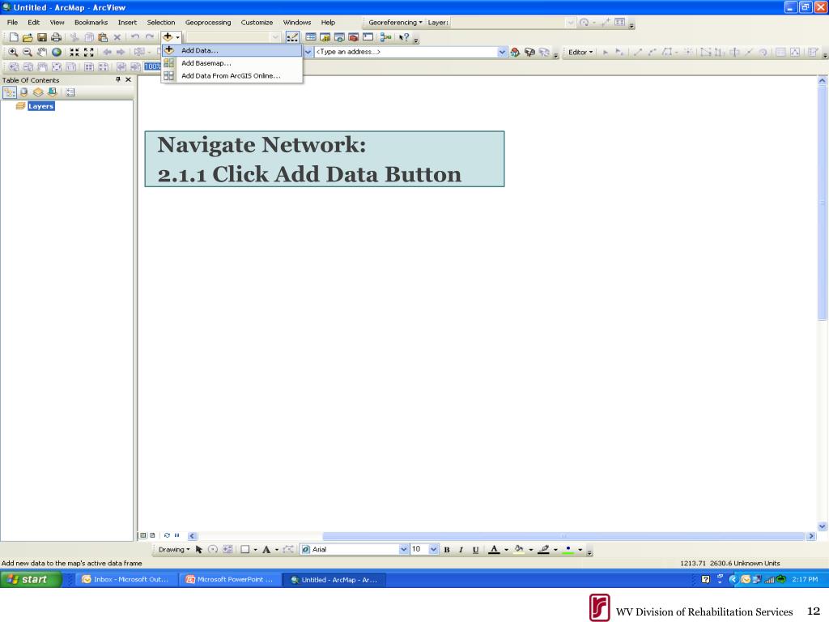The height and width of the screenshot is (622, 829).
Task: Click the Bold formatting button
Action: click(447, 550)
